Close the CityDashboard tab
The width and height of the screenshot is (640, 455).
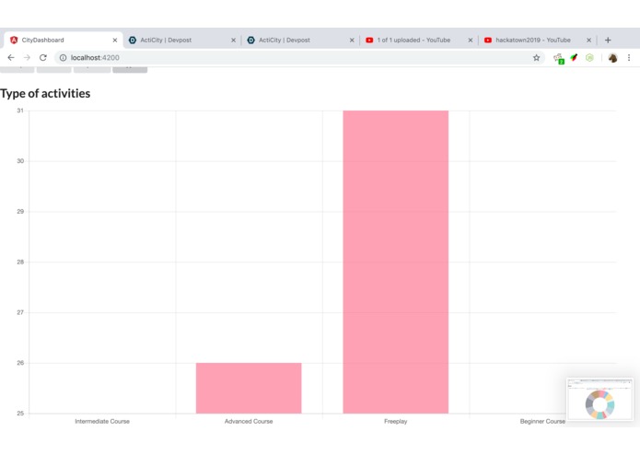pos(115,40)
